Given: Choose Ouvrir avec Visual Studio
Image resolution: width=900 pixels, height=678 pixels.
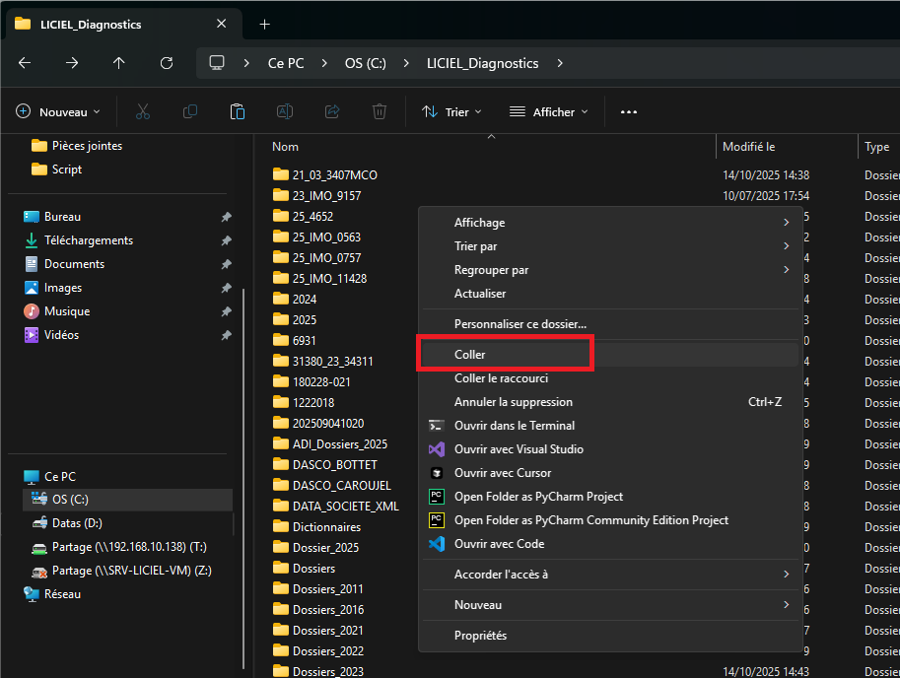Looking at the screenshot, I should 519,449.
